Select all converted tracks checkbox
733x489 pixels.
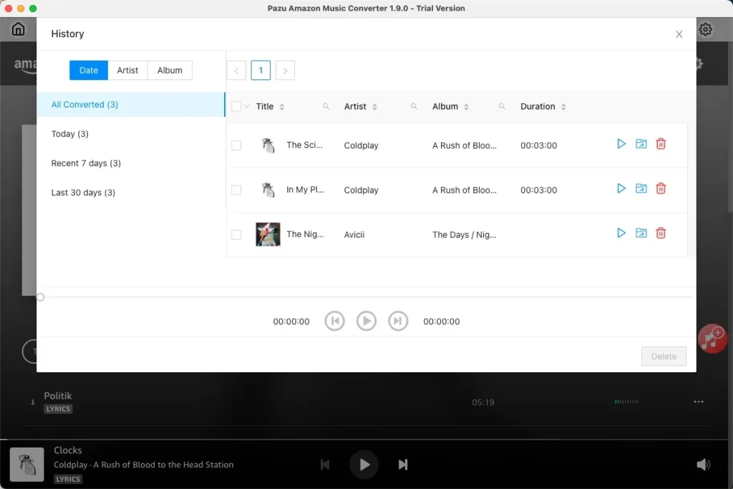tap(237, 105)
